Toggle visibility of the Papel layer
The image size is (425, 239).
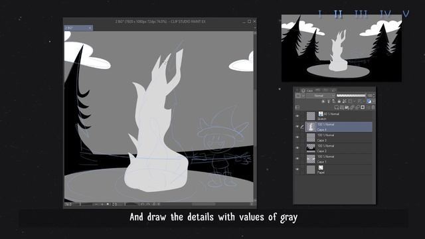[297, 170]
